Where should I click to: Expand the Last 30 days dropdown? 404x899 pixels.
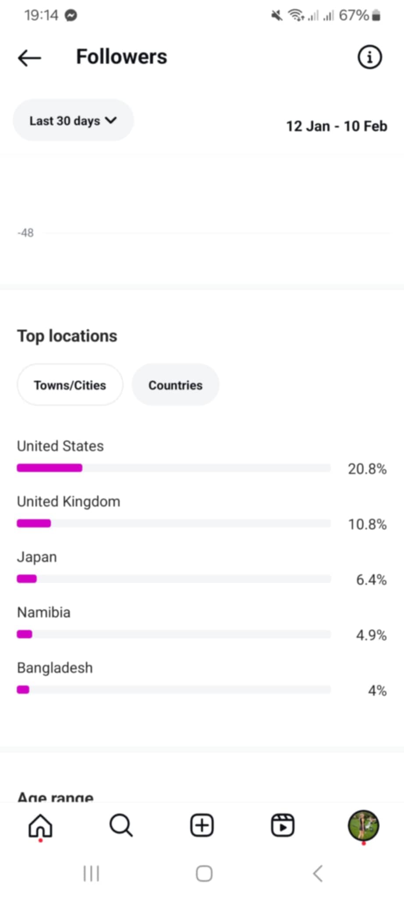pos(73,121)
